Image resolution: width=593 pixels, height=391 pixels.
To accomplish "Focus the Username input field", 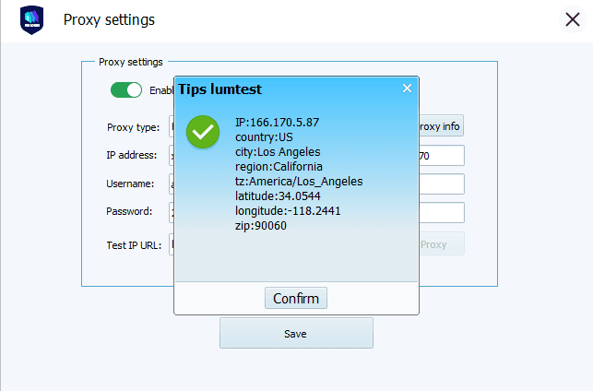I will pos(172,184).
